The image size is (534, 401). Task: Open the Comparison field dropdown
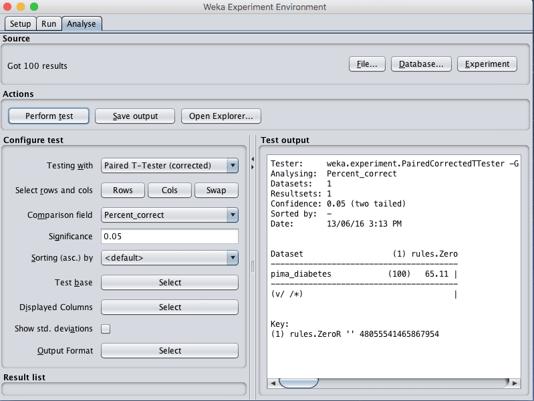pyautogui.click(x=170, y=215)
